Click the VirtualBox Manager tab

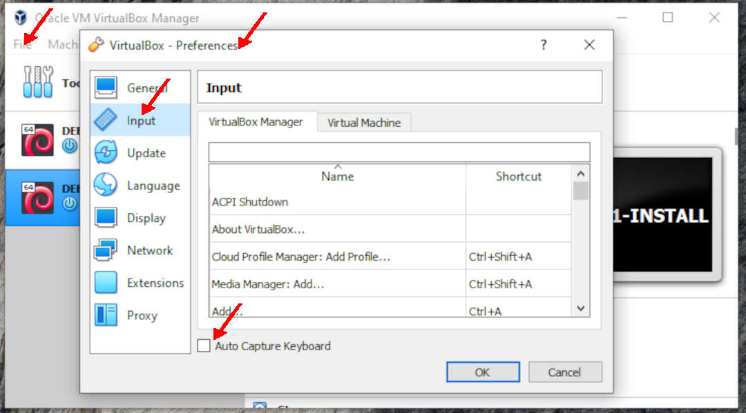tap(258, 122)
